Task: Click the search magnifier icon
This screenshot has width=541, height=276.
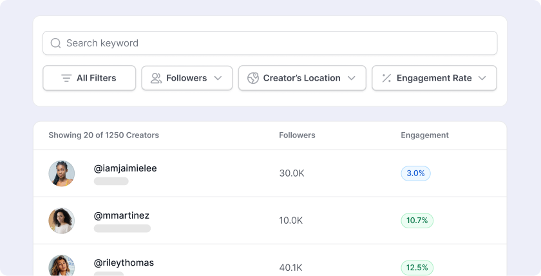Action: point(55,43)
